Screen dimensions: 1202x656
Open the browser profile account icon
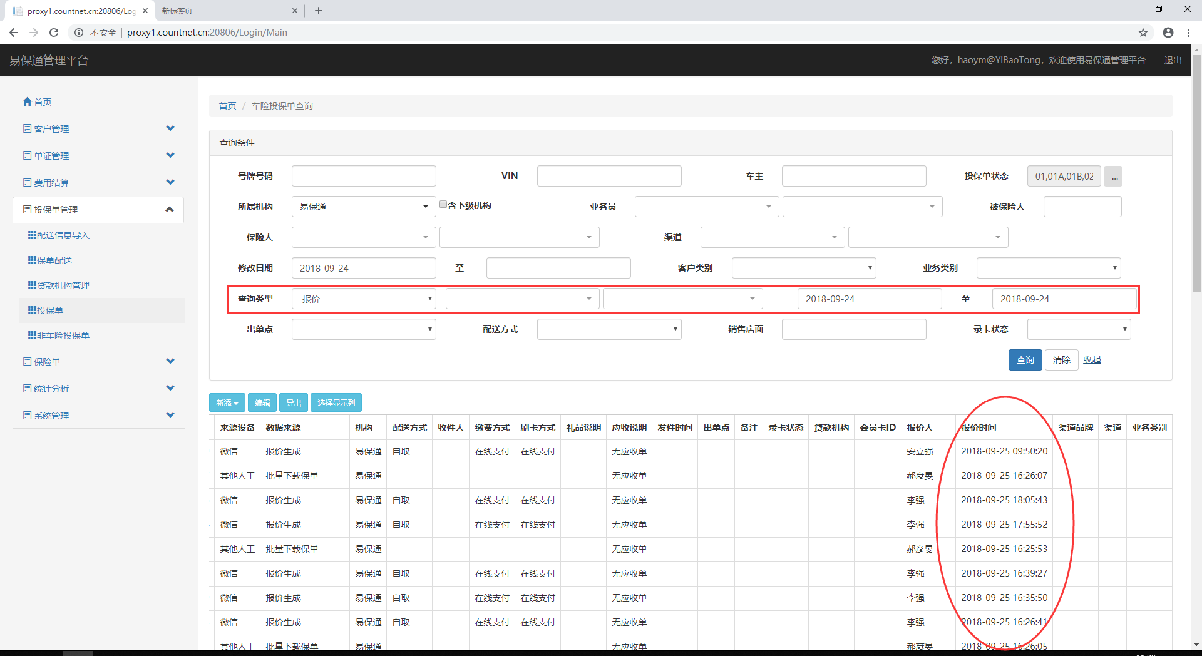(1168, 33)
